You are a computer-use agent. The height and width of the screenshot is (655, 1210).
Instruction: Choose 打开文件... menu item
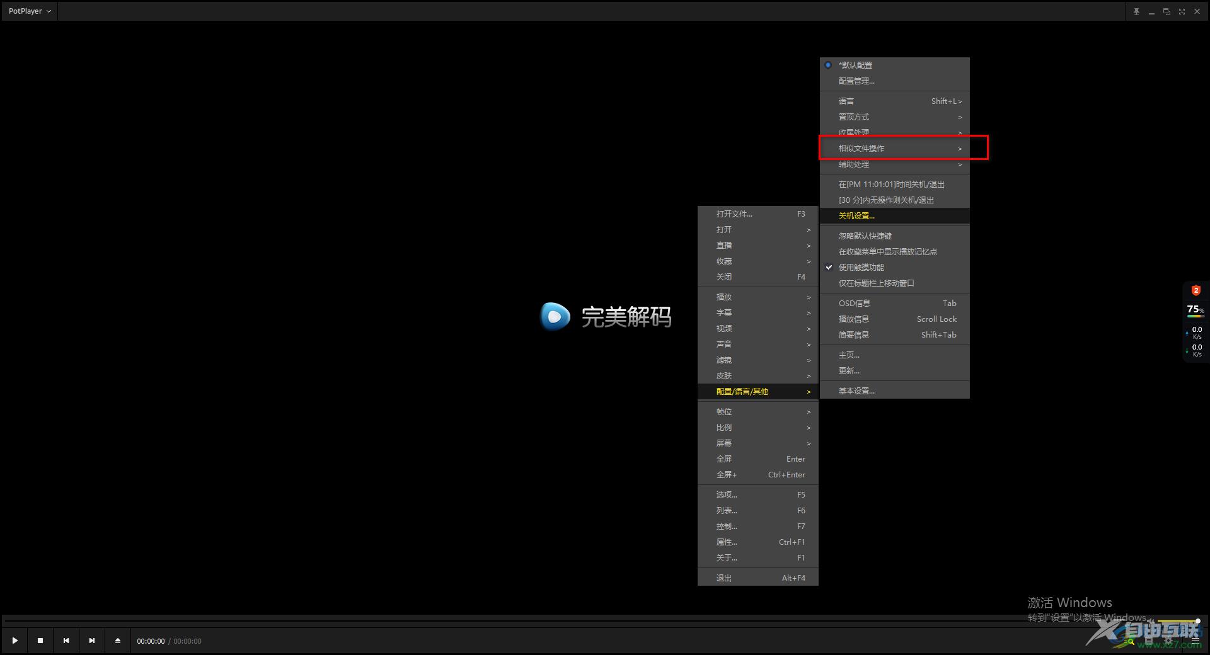(758, 214)
